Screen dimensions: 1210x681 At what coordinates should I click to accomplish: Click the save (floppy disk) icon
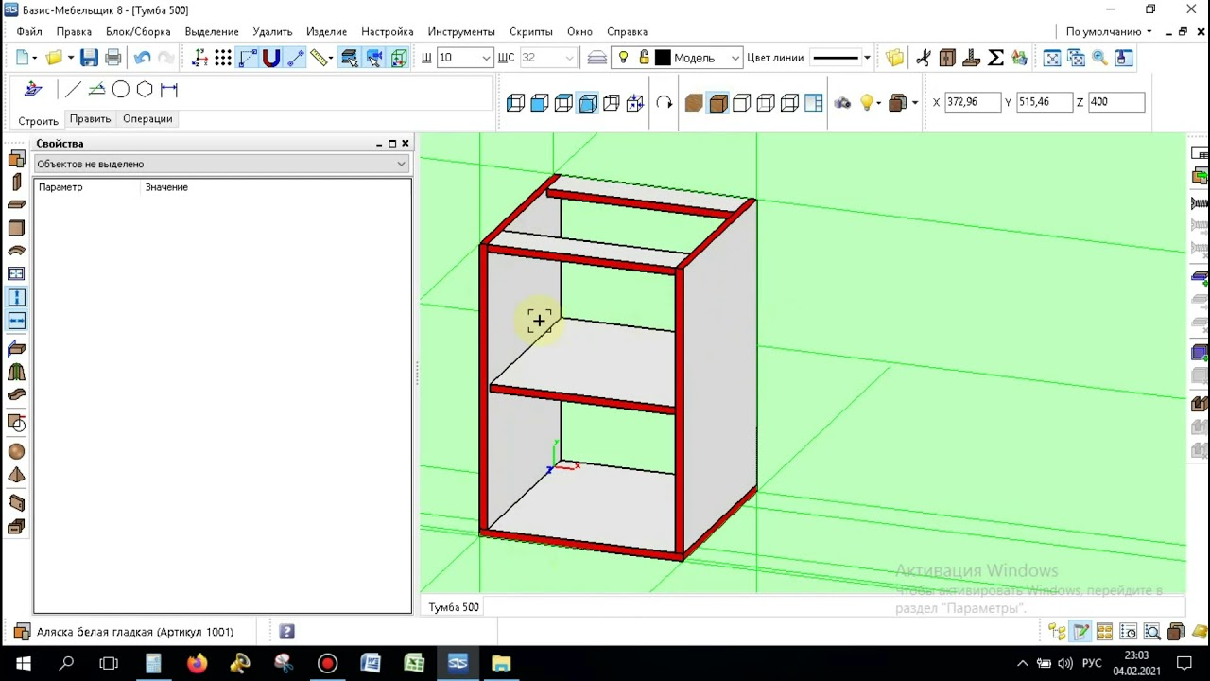click(89, 58)
